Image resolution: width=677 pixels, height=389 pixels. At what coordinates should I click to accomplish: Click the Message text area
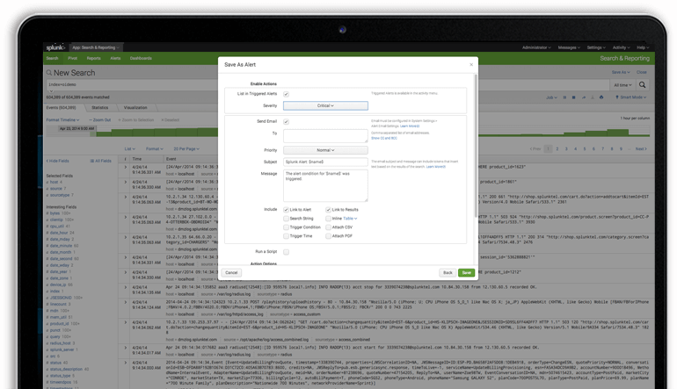[325, 185]
